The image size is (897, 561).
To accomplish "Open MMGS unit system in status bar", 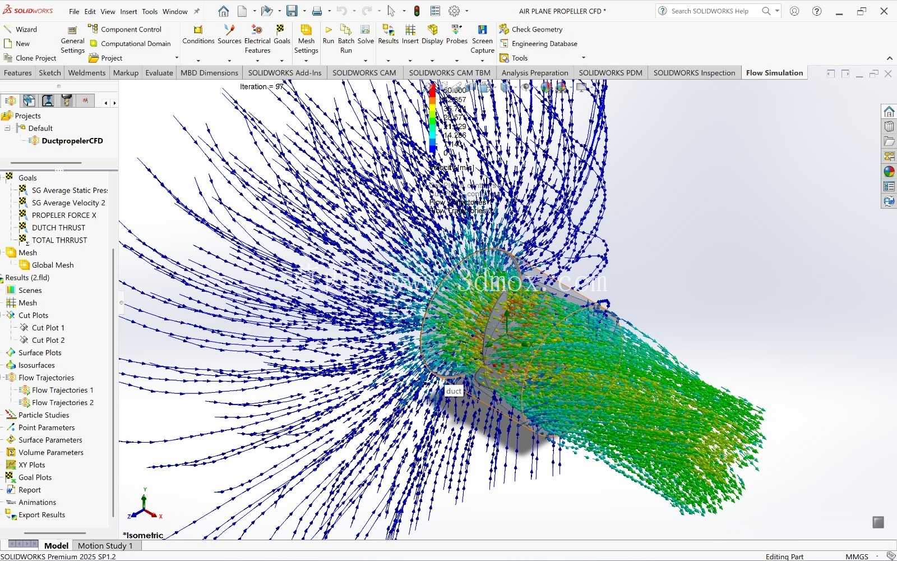I will 857,557.
